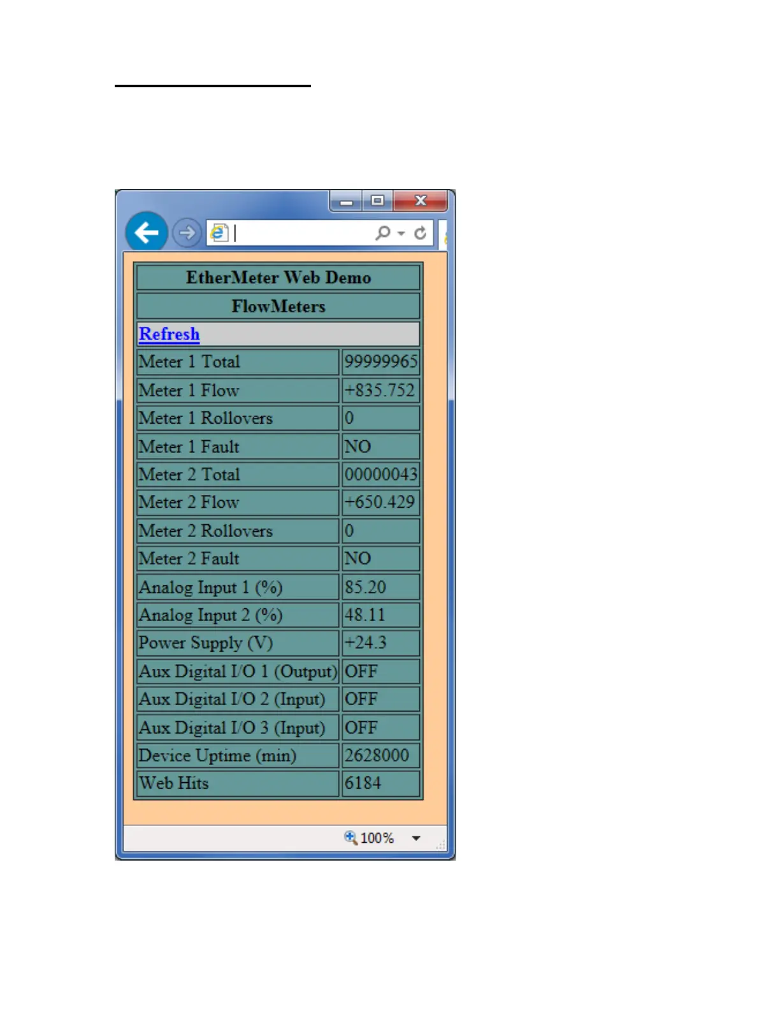The width and height of the screenshot is (780, 1009).
Task: Click the search magnifier in address bar
Action: (382, 233)
